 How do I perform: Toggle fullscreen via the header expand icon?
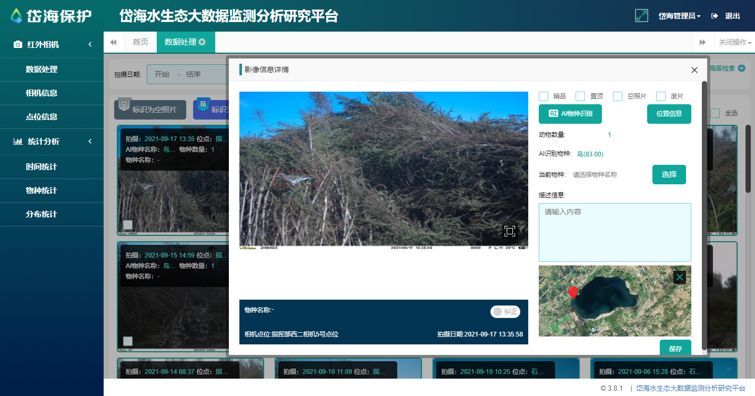point(641,16)
